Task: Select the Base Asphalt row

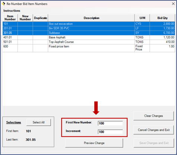Action: click(89, 38)
